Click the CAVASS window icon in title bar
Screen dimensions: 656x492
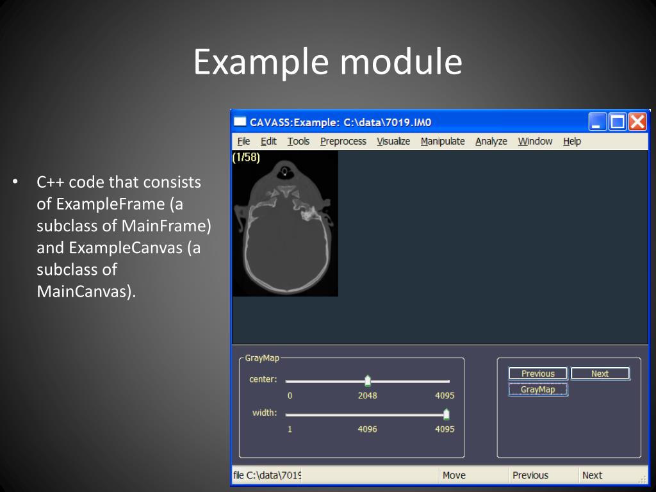[240, 122]
